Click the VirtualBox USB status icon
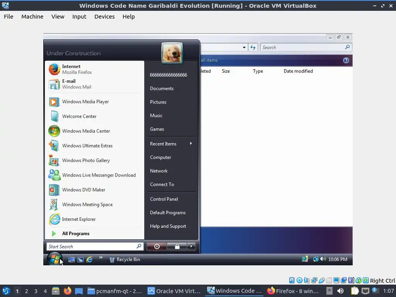 pos(321,280)
